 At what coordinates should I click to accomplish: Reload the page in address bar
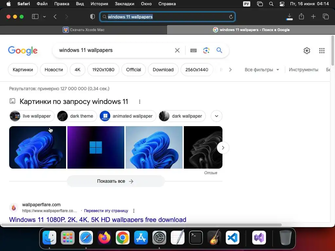231,17
